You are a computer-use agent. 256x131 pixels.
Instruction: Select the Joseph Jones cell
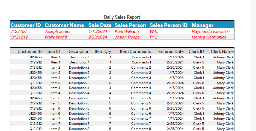[58, 31]
